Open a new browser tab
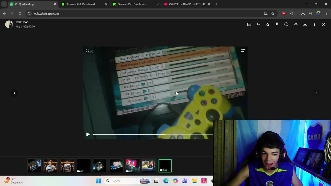 tap(217, 4)
